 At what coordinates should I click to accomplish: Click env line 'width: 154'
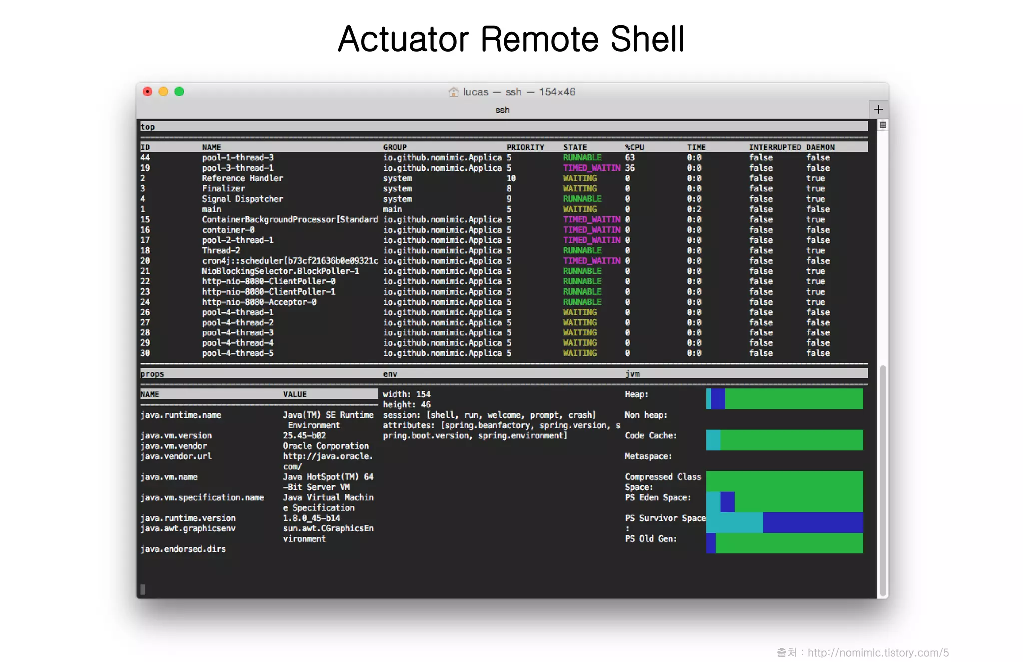pyautogui.click(x=406, y=394)
